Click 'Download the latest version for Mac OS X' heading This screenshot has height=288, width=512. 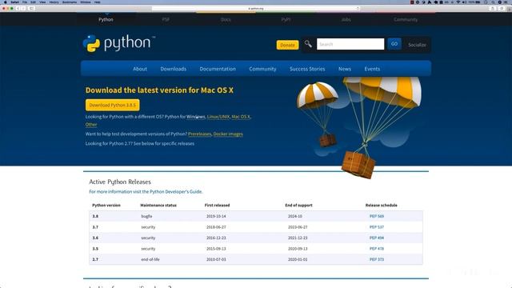tap(159, 90)
